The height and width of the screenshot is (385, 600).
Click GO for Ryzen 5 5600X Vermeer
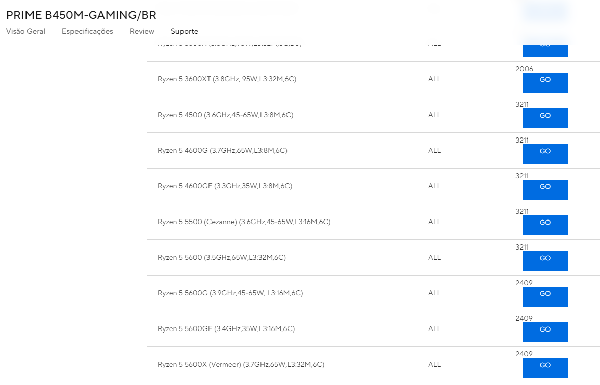545,368
